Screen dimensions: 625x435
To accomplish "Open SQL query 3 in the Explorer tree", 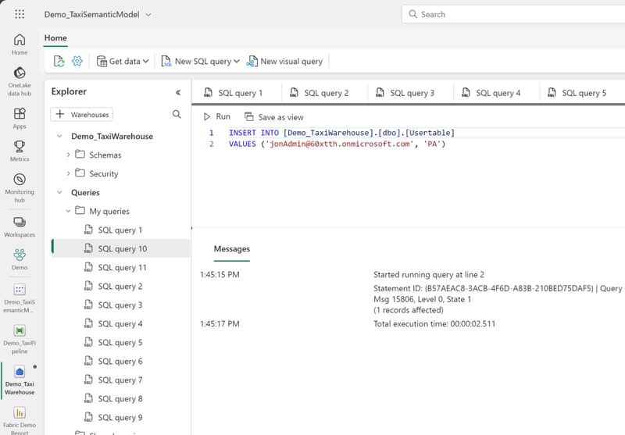I will (x=120, y=305).
